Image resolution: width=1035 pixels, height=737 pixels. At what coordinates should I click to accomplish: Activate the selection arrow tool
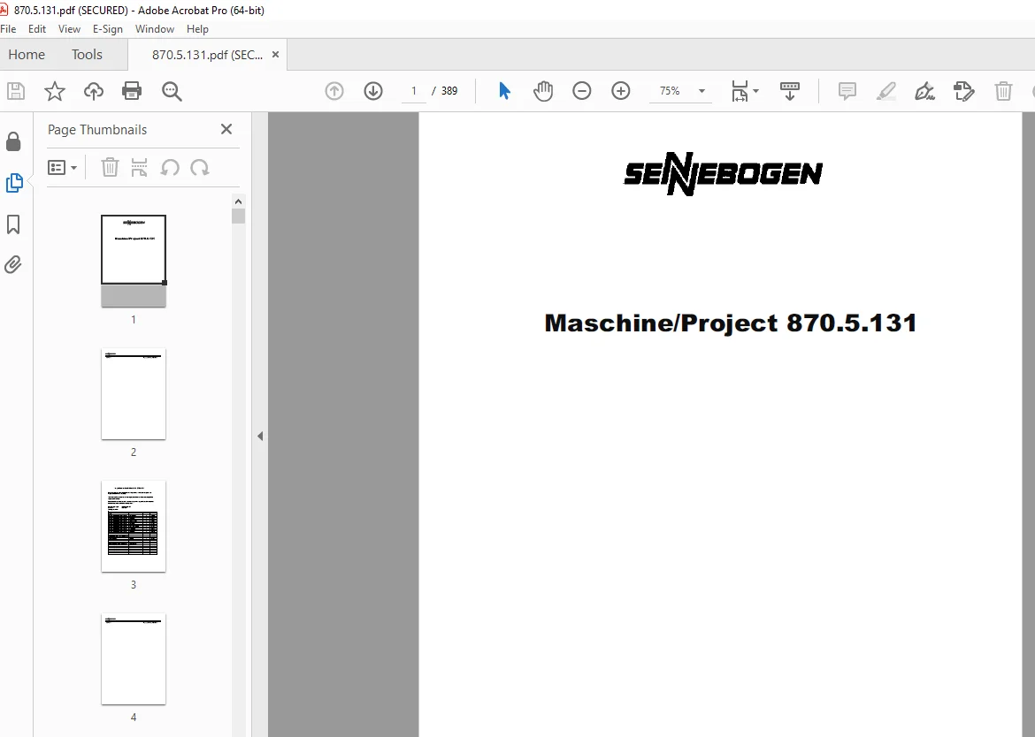(x=505, y=91)
